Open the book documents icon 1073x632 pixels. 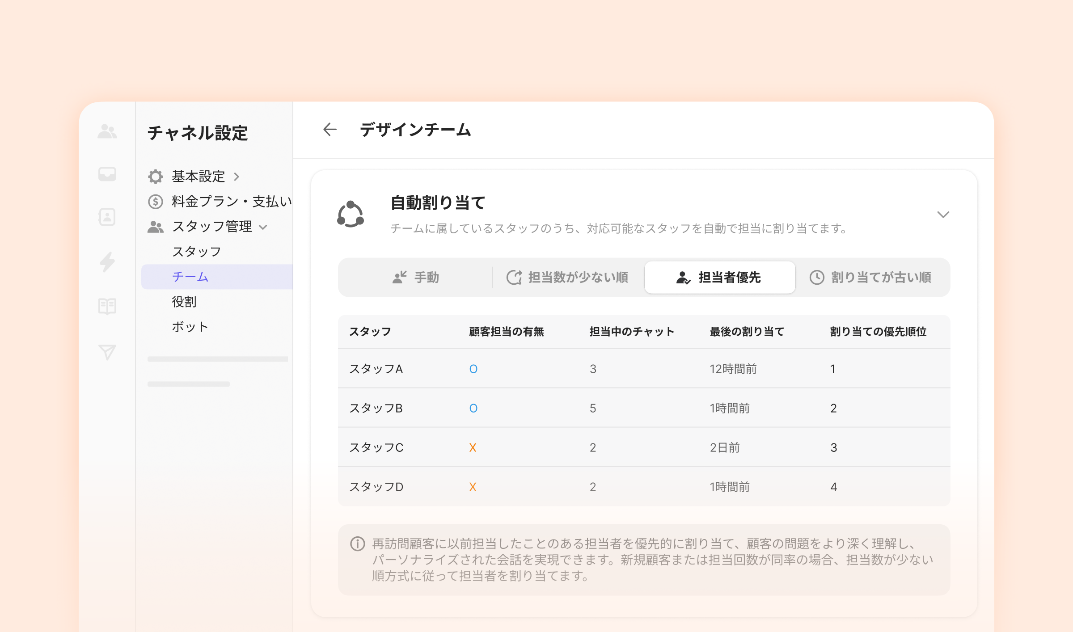107,306
